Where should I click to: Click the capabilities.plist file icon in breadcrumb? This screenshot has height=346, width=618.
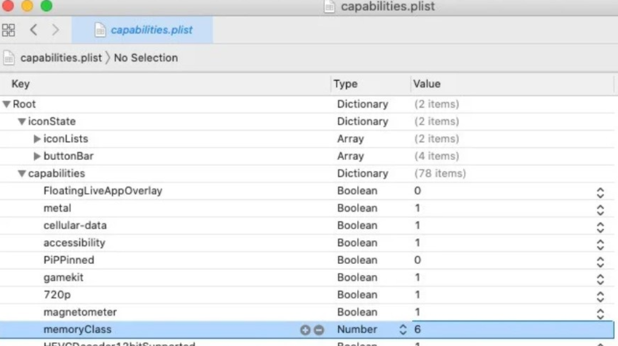(x=9, y=58)
